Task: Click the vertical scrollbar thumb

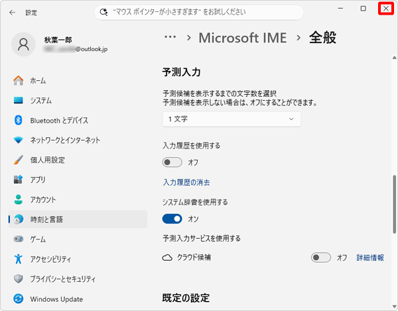Action: (x=394, y=204)
